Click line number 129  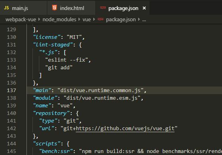(x=12, y=30)
